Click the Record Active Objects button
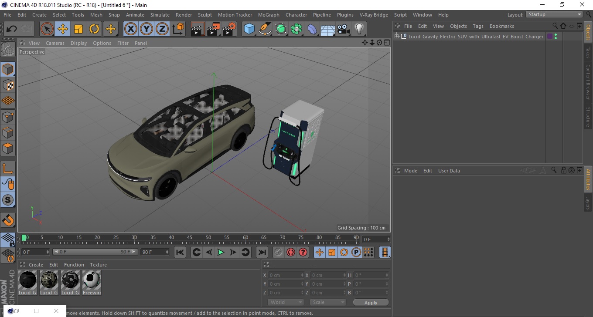The image size is (593, 317). (x=278, y=252)
